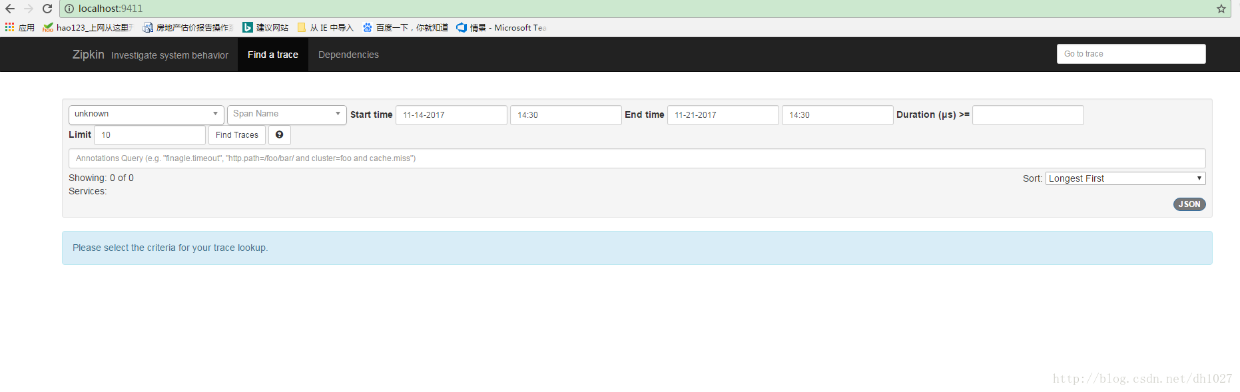Open the Microsoft Team bookmark

(x=501, y=27)
